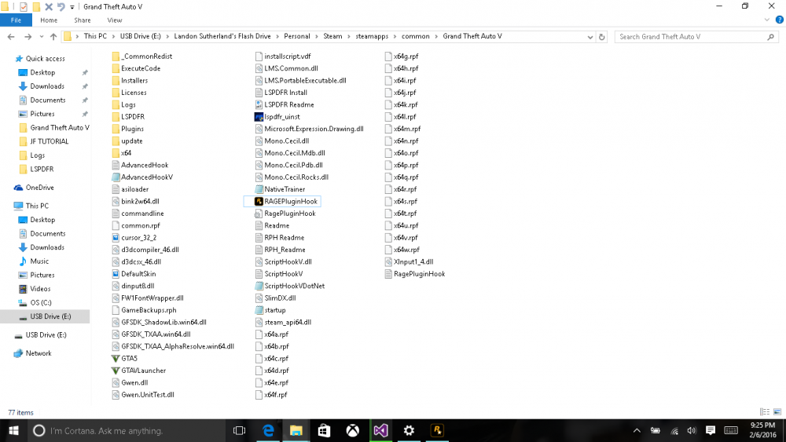Show hidden system tray icons

pyautogui.click(x=637, y=430)
